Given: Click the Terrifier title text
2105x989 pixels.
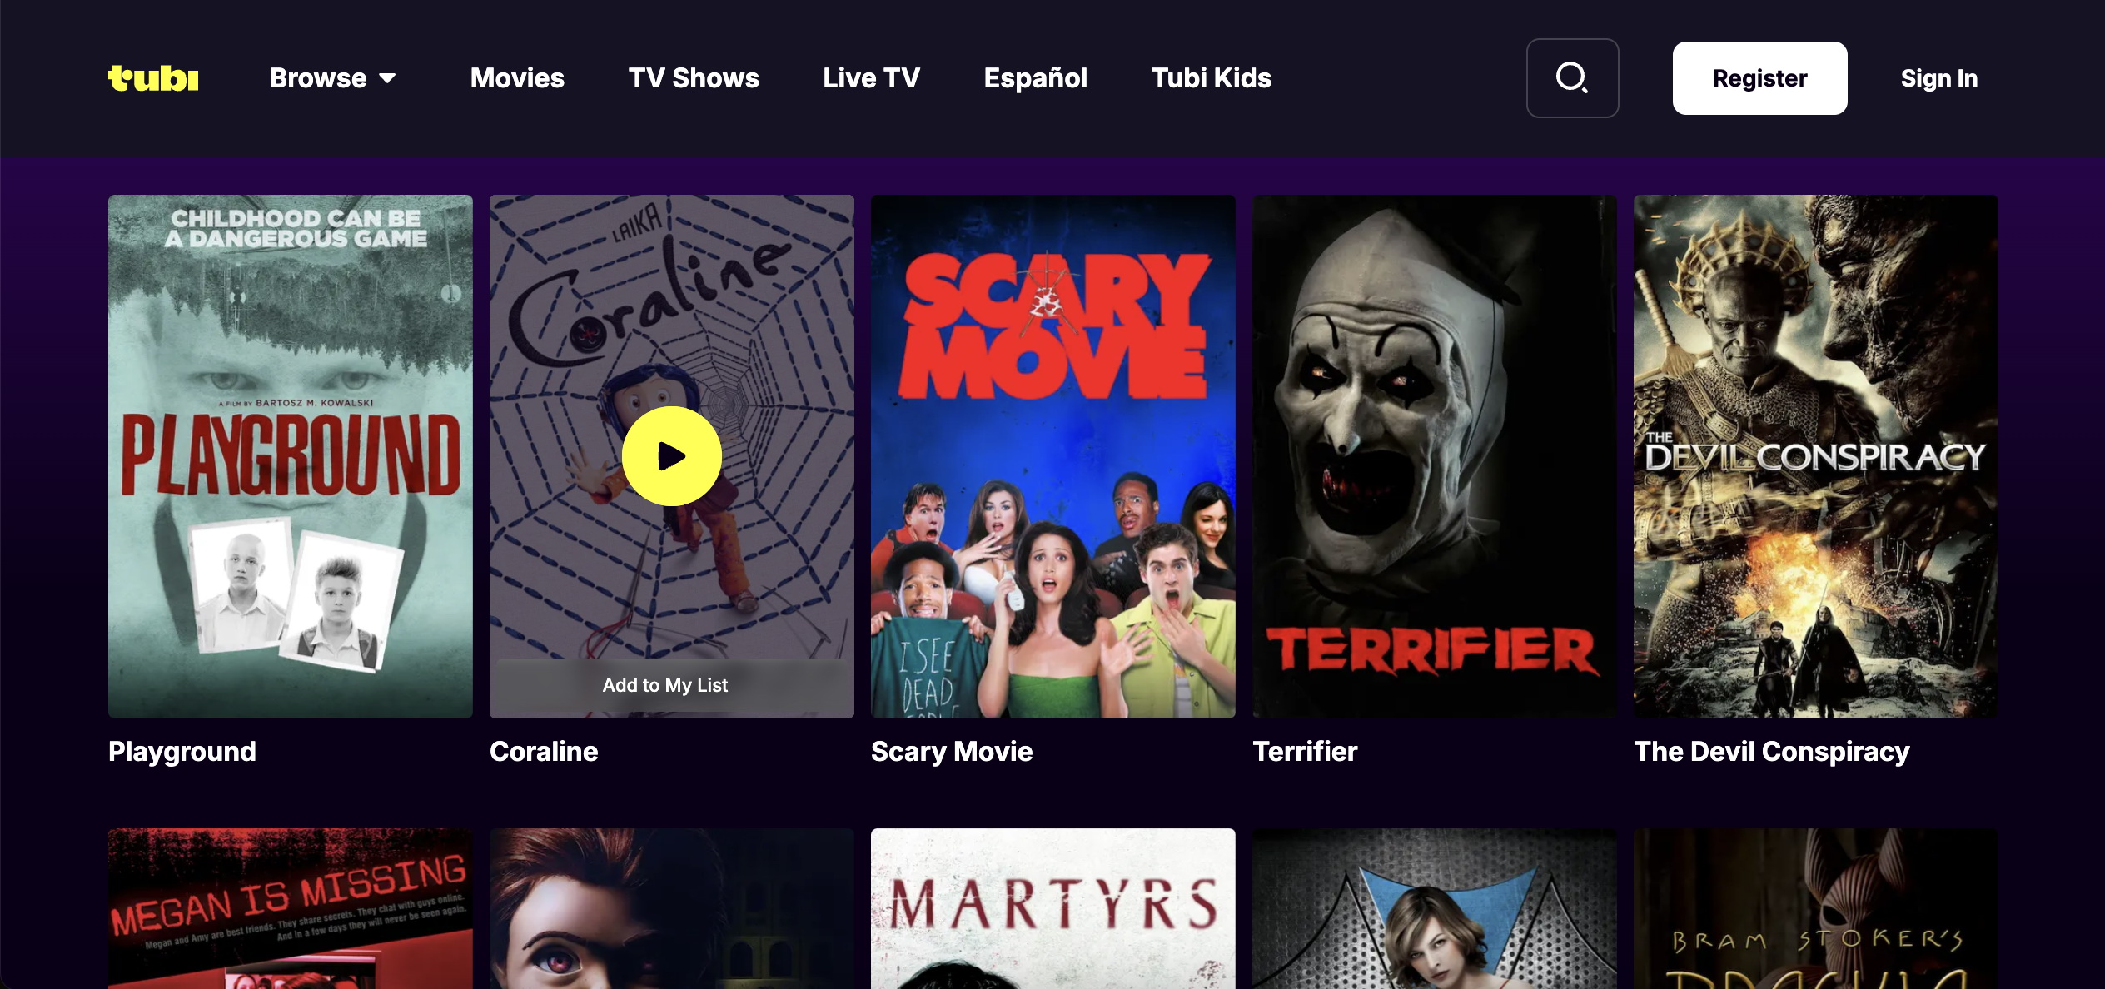Looking at the screenshot, I should pos(1305,752).
